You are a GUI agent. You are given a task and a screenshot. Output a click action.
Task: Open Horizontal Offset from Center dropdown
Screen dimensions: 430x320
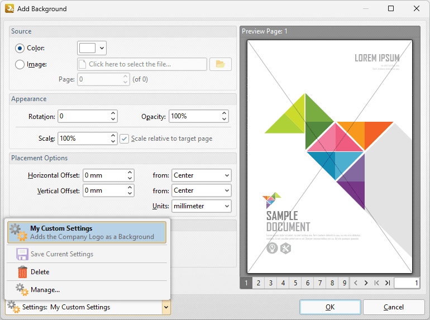pyautogui.click(x=201, y=175)
